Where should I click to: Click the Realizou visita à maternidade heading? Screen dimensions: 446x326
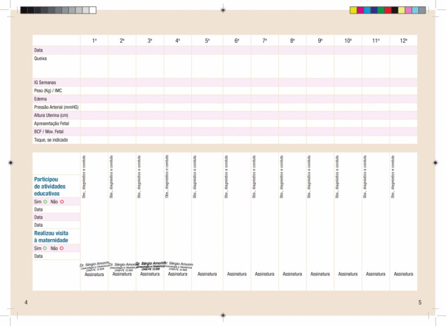click(51, 237)
